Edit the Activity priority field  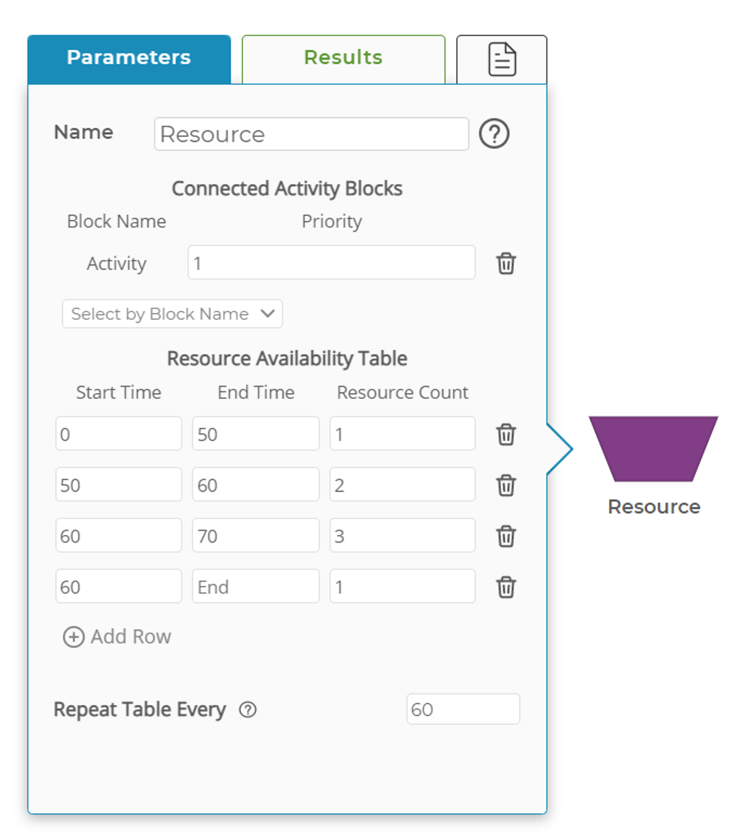coord(332,263)
